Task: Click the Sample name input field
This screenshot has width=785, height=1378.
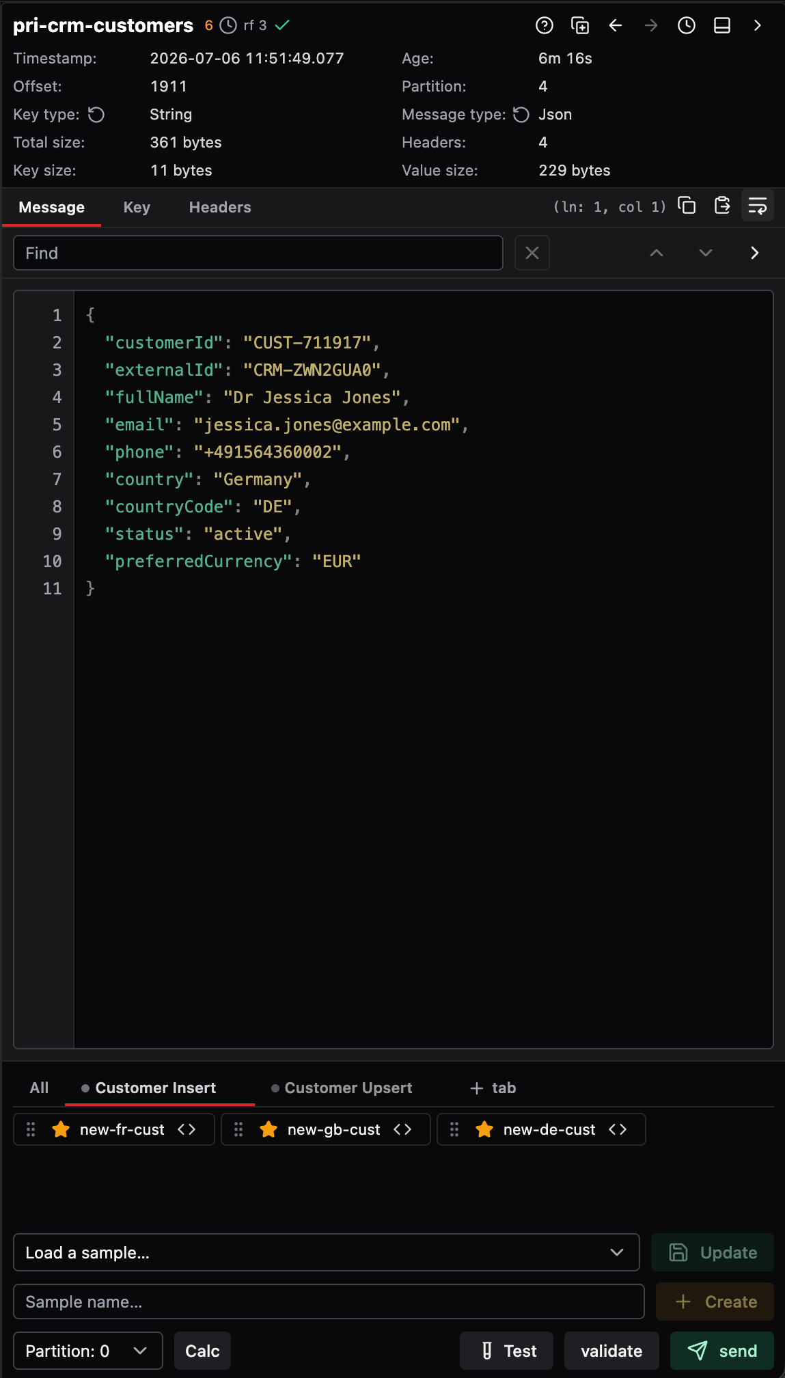Action: (x=329, y=1301)
